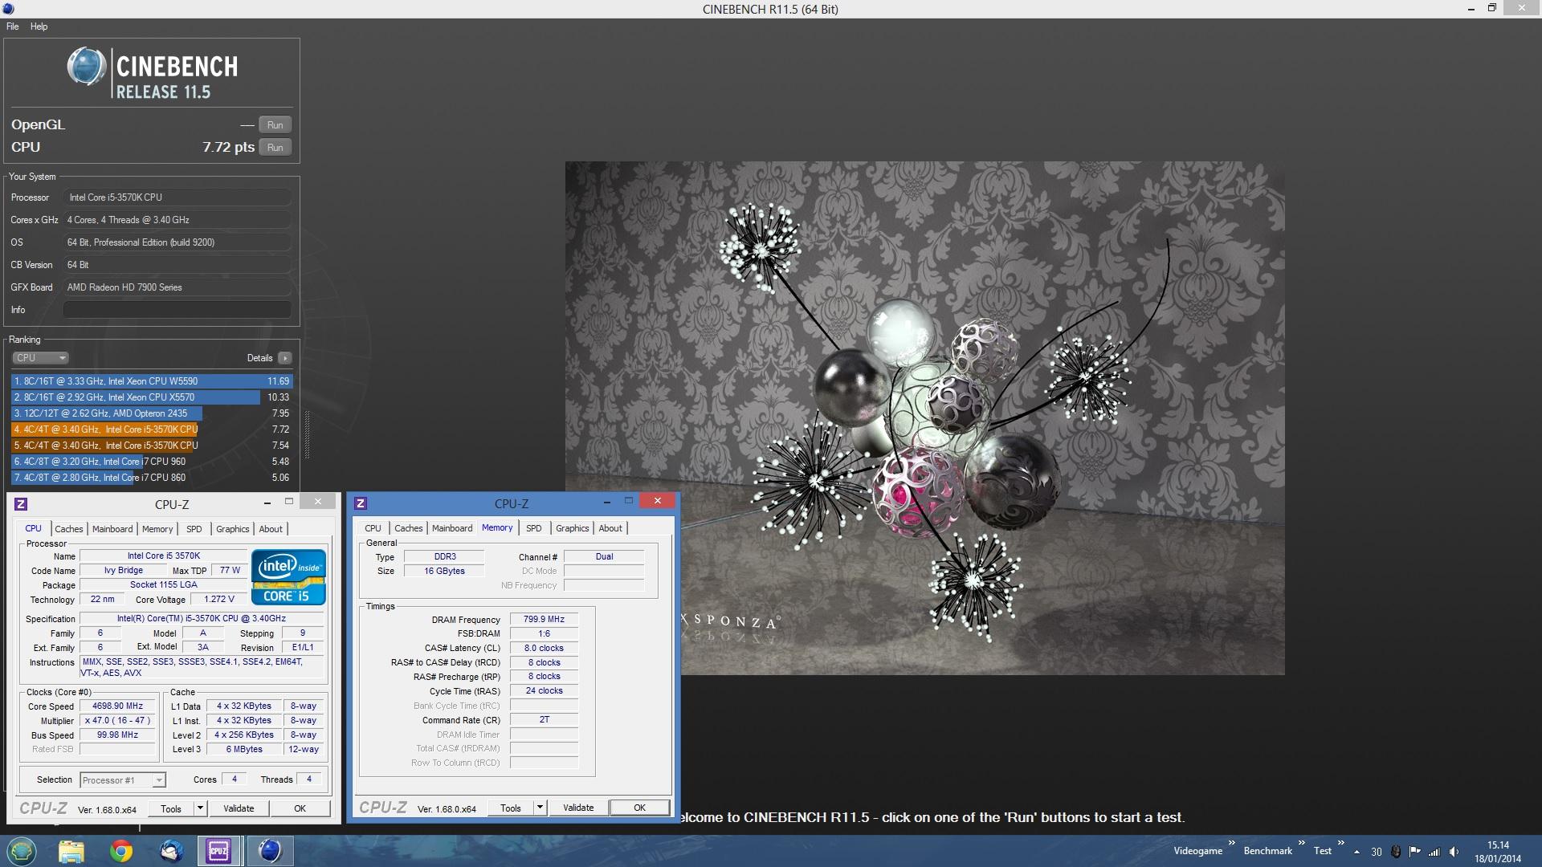The height and width of the screenshot is (867, 1542).
Task: Switch to the Cinebench taskbar button
Action: point(270,851)
